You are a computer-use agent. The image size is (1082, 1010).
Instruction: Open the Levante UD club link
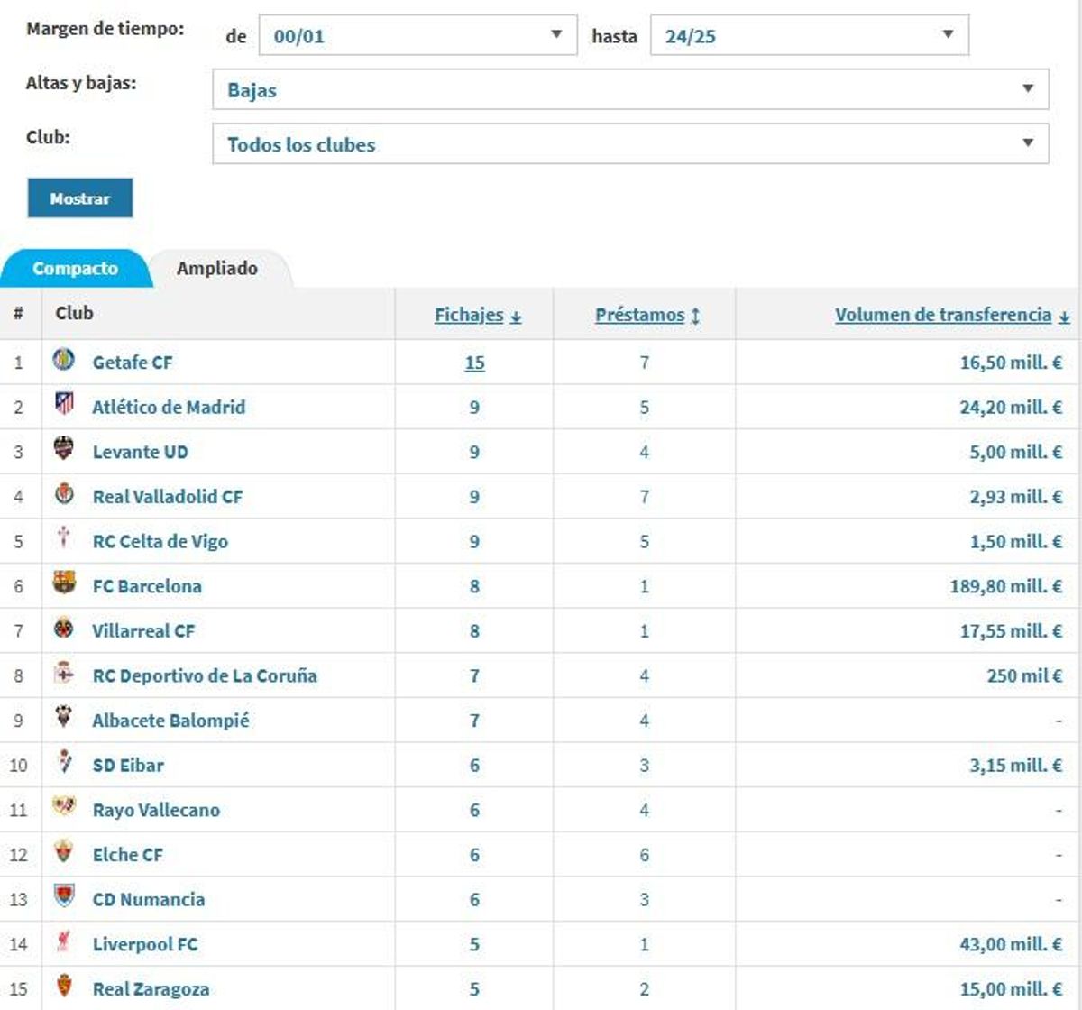click(140, 452)
